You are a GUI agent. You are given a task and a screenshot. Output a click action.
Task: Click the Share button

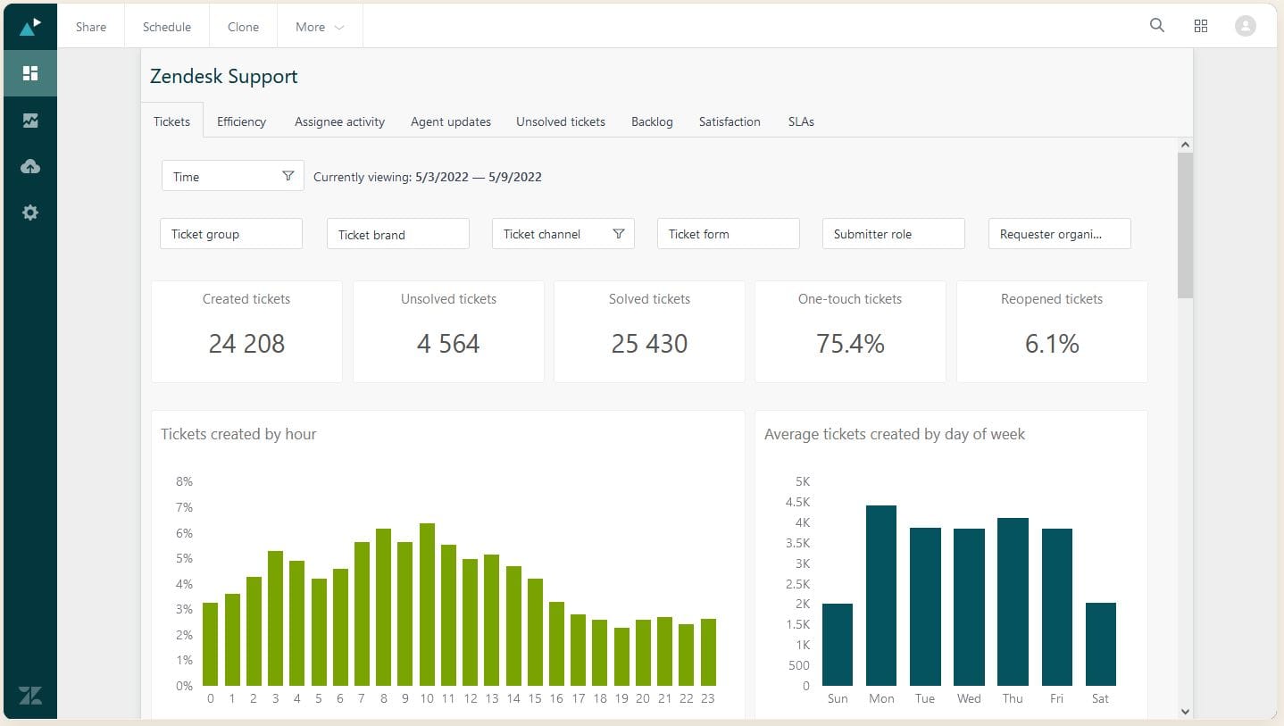(x=89, y=26)
